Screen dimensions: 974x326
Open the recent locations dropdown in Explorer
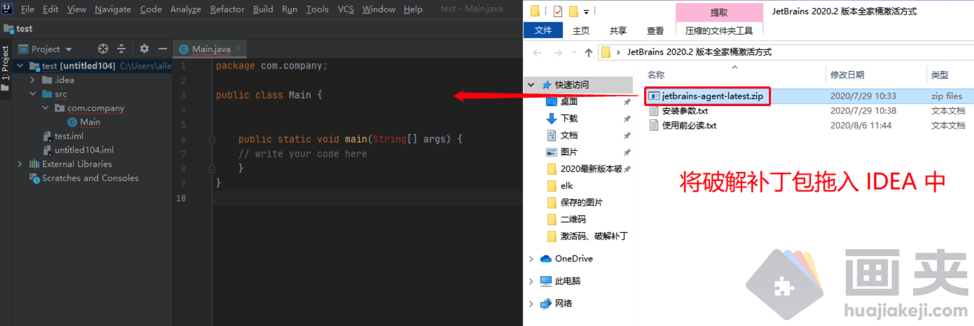[x=574, y=52]
